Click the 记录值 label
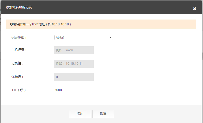Image resolution: width=203 pixels, height=123 pixels. pos(17,63)
